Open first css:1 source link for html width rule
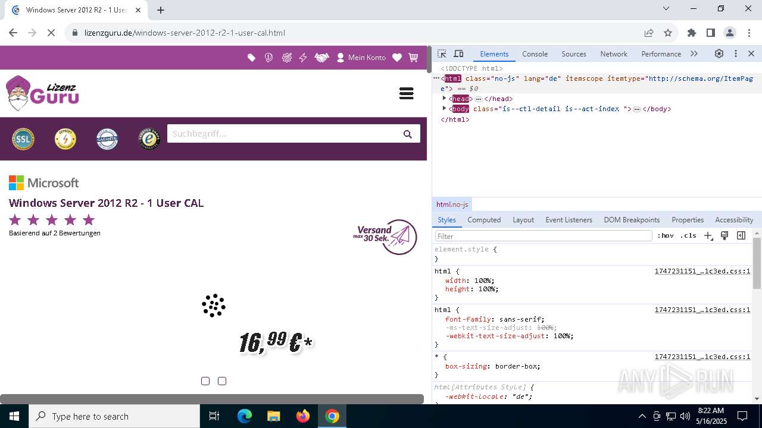Image resolution: width=762 pixels, height=428 pixels. [702, 271]
